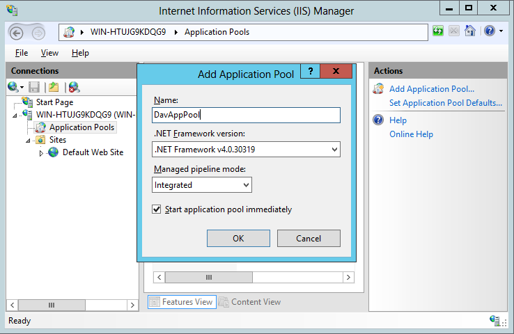This screenshot has width=514, height=334.
Task: Click the Content View tab icon
Action: tap(224, 302)
